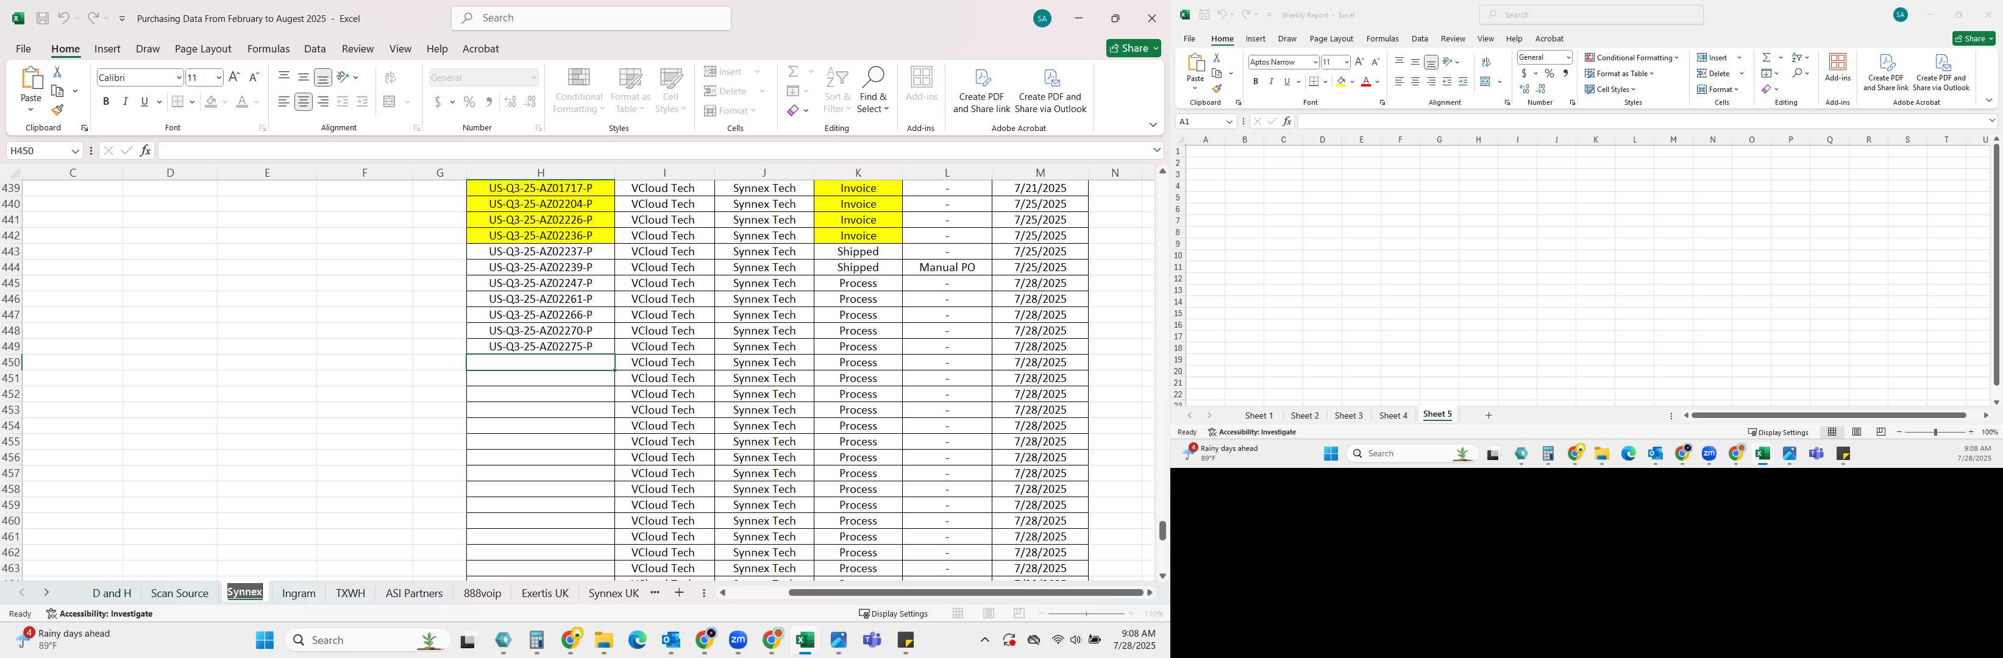Viewport: 2003px width, 658px height.
Task: Click Increase Decimal icon in Weekly Report window
Action: [1524, 90]
